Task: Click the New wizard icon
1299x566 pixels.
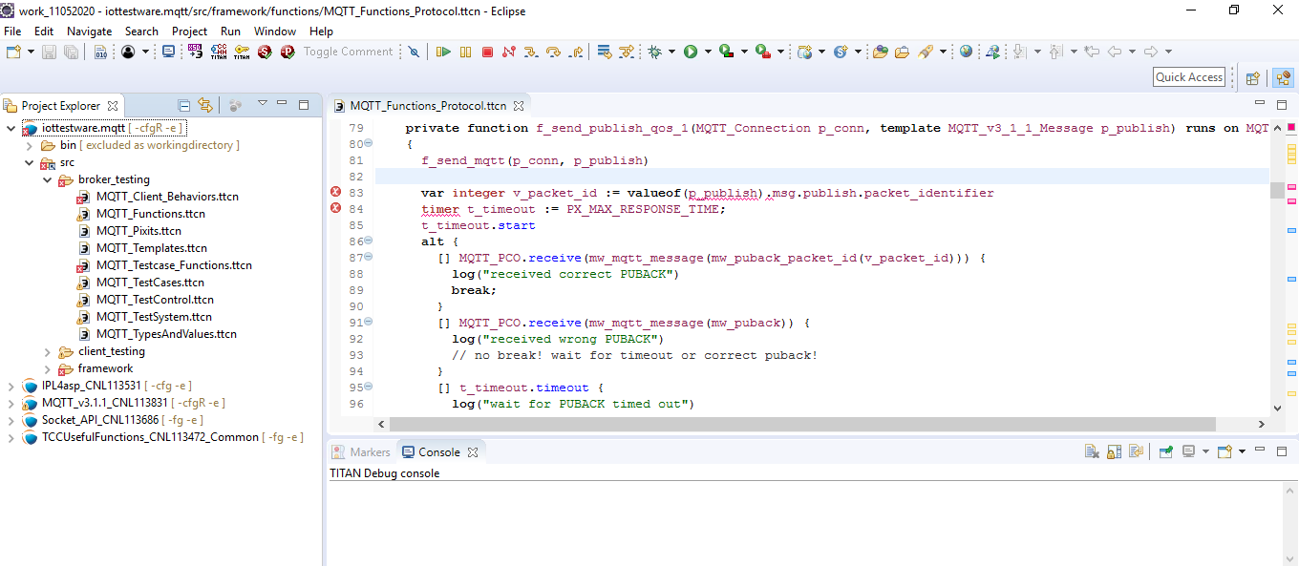Action: pyautogui.click(x=13, y=52)
